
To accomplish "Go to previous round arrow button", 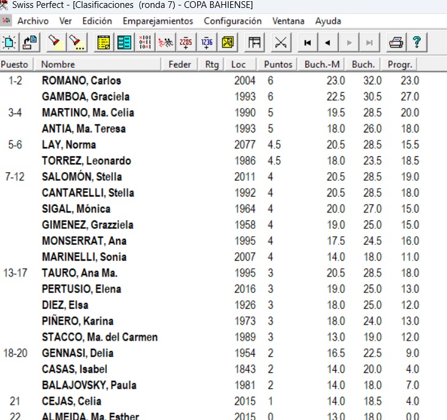I will 329,42.
